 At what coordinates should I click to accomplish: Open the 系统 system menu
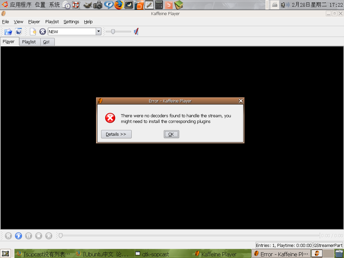(54, 5)
